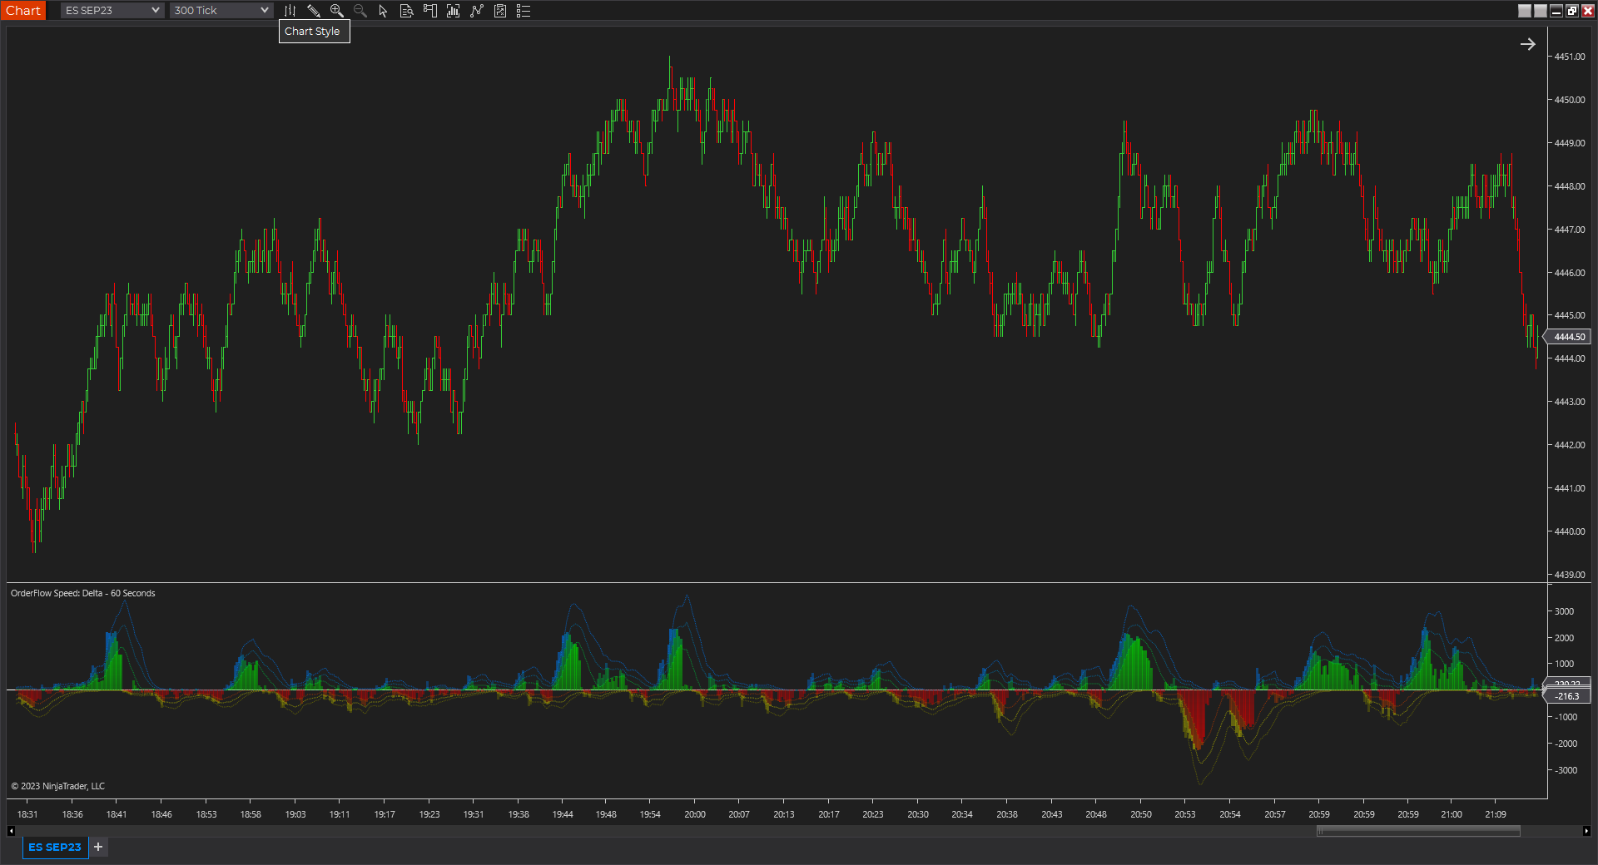Open the 300 Tick interval dropdown

pyautogui.click(x=220, y=10)
